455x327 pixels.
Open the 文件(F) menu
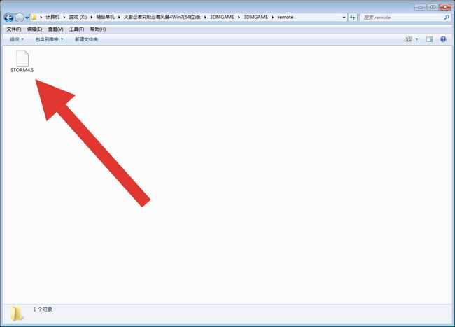[x=13, y=29]
